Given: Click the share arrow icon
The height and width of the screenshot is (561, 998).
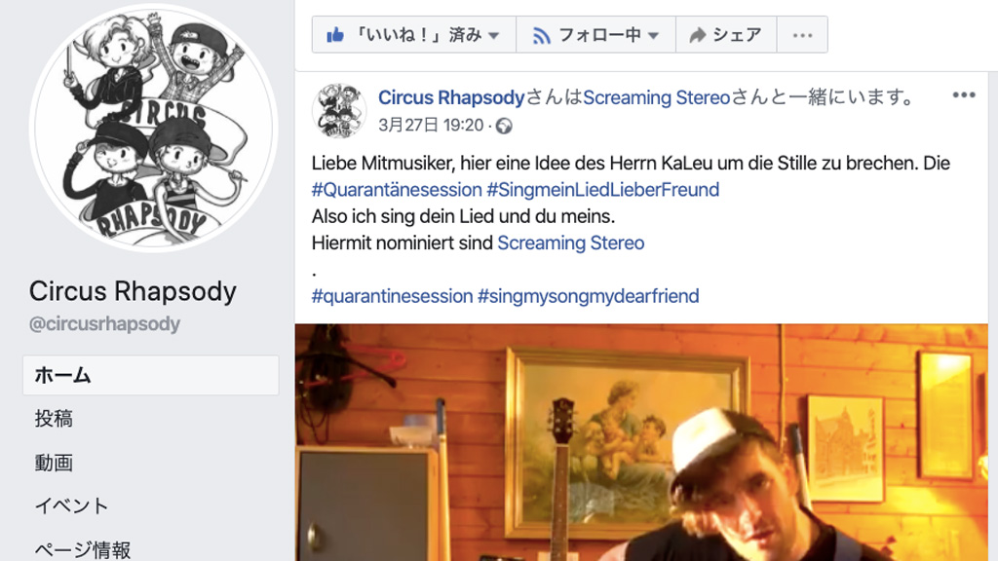Looking at the screenshot, I should [698, 35].
